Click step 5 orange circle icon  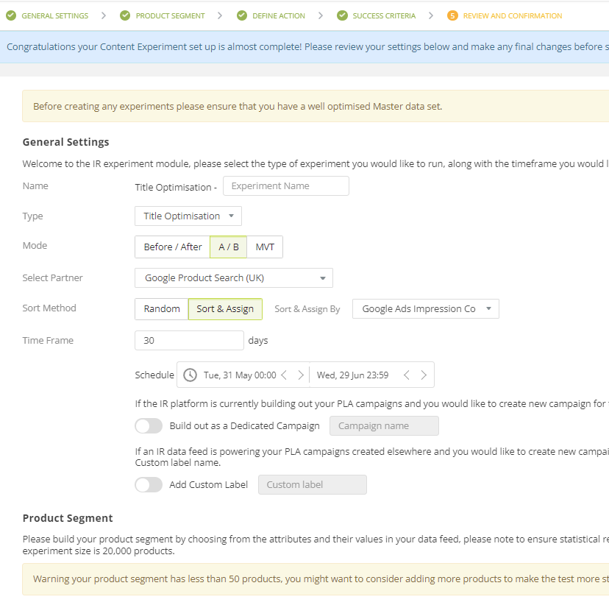pyautogui.click(x=452, y=15)
